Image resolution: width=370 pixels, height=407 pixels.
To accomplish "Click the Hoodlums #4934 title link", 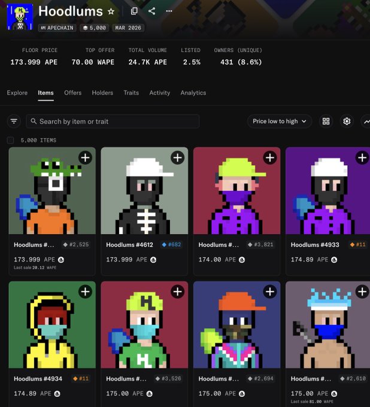I will click(38, 379).
